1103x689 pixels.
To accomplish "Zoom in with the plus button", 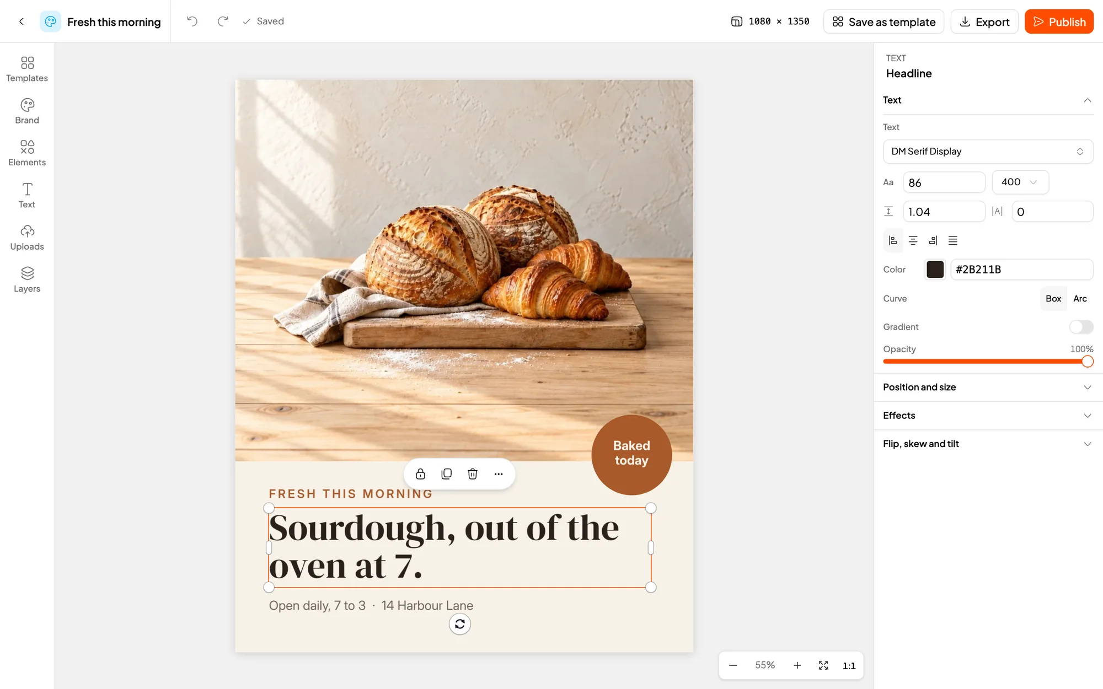I will coord(797,665).
